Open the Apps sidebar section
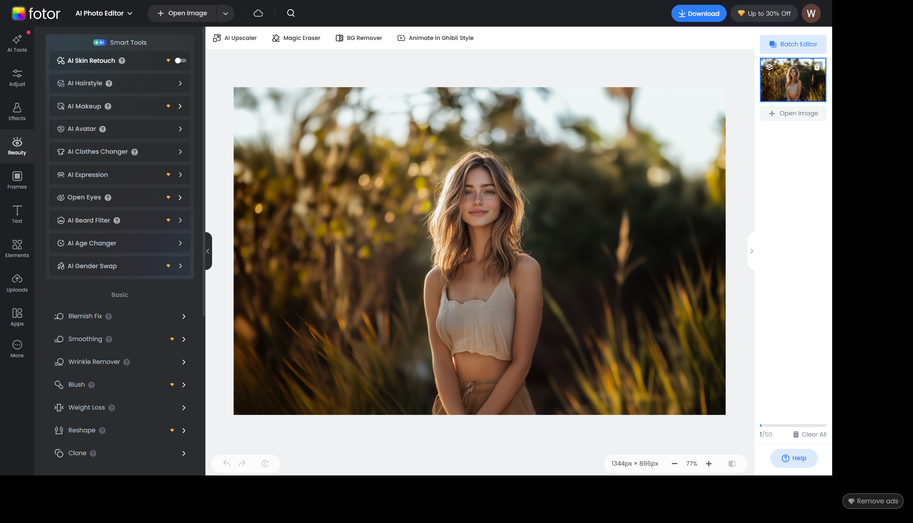The height and width of the screenshot is (523, 913). pos(17,317)
